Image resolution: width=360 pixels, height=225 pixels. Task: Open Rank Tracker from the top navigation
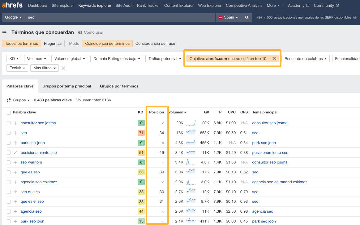point(148,5)
